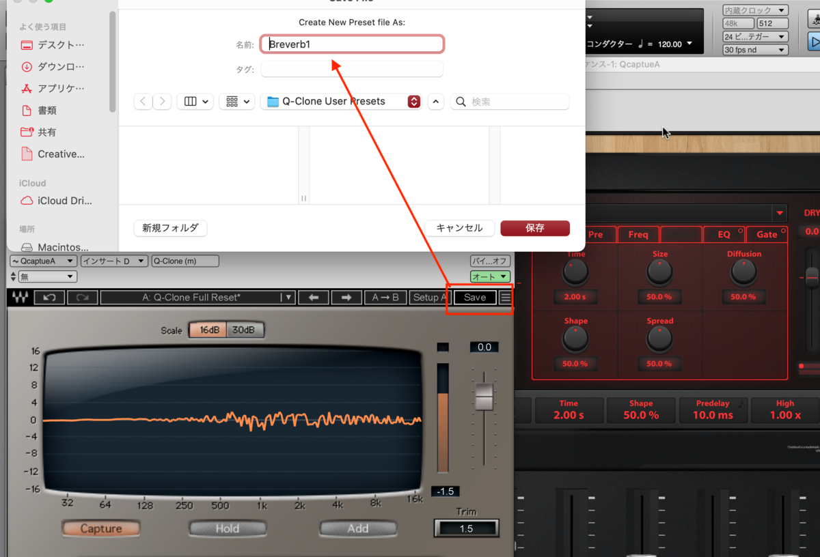
Task: Switch to the EQ tab in reverb plugin
Action: 724,234
